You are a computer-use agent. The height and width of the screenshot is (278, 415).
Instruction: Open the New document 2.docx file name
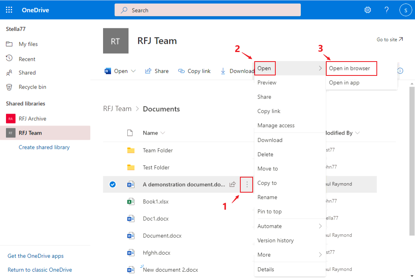[170, 270]
